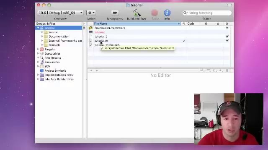
Task: Select the Documentation folder item
Action: tap(59, 36)
